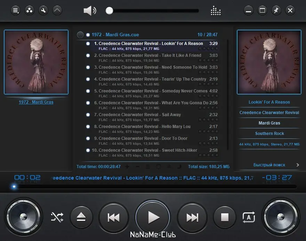The width and height of the screenshot is (306, 241).
Task: Skip to the previous track
Action: (114, 217)
